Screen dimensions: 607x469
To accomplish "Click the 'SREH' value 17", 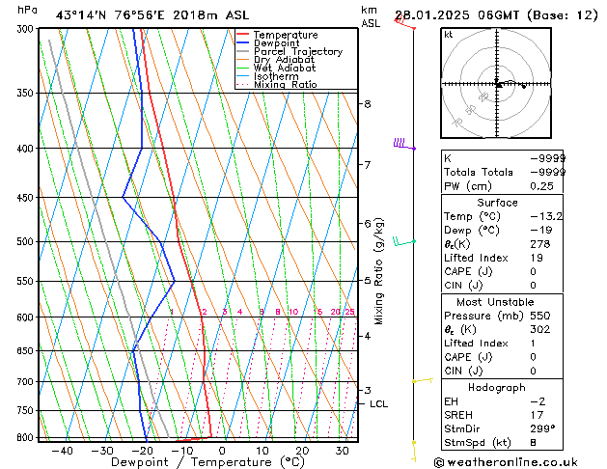I will (537, 415).
